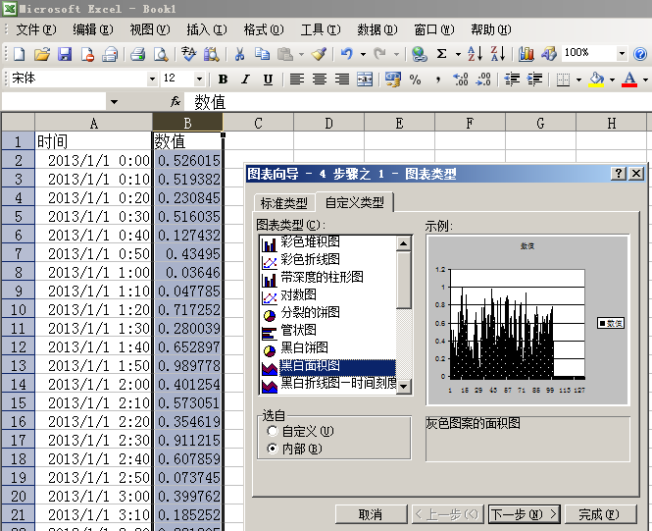Align text right icon

click(x=342, y=80)
